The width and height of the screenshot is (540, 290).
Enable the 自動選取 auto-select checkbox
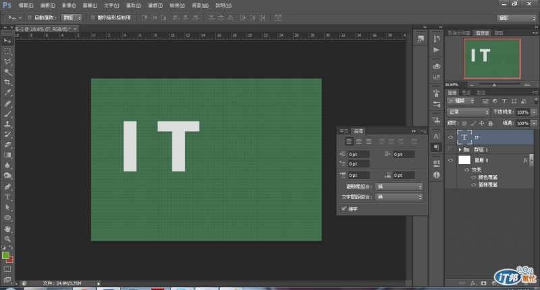coord(28,17)
